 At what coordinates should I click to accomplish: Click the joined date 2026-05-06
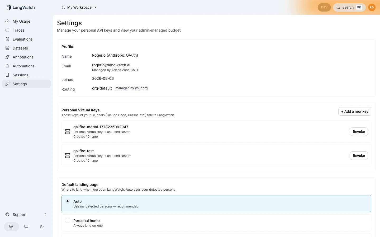point(103,78)
